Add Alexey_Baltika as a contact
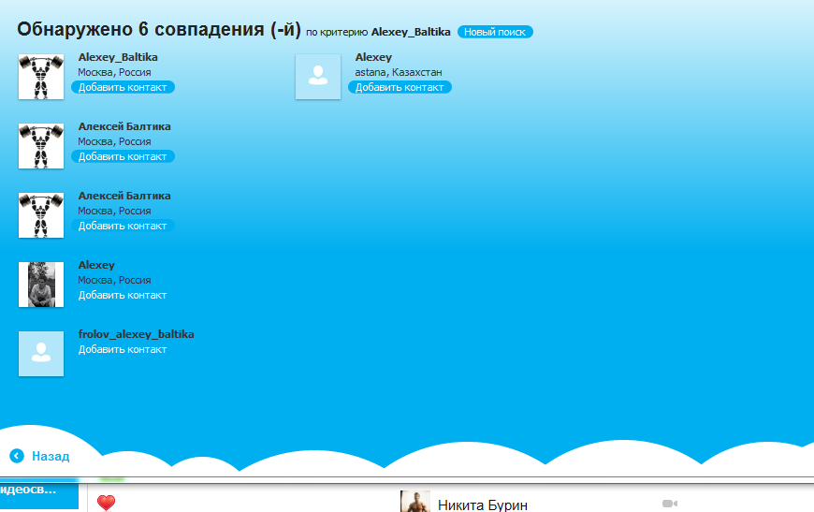Viewport: 814px width, 512px height. [123, 87]
